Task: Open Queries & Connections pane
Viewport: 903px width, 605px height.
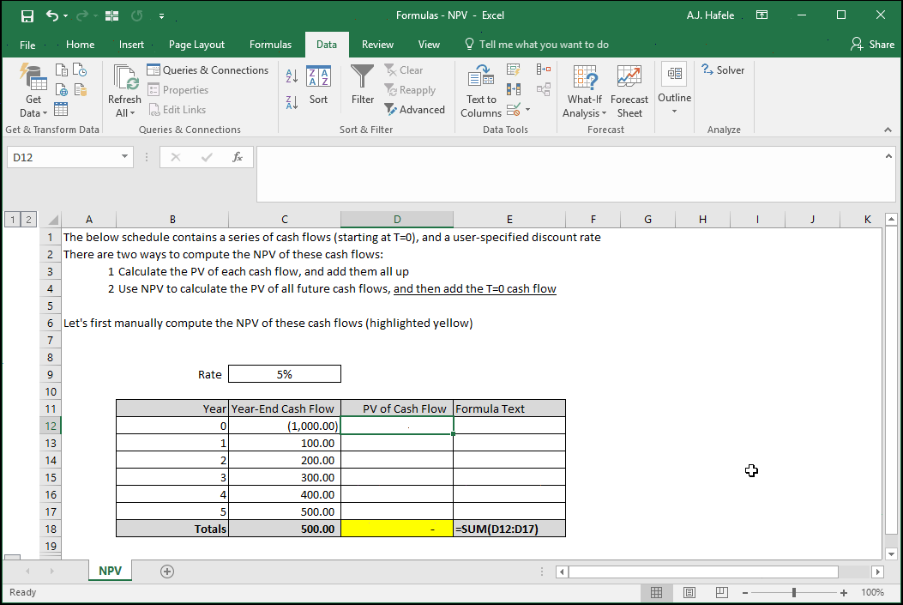Action: (x=208, y=70)
